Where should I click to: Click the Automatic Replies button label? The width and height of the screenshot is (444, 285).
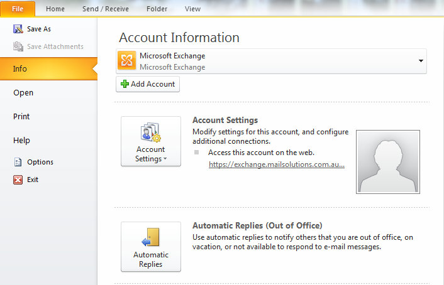[151, 259]
